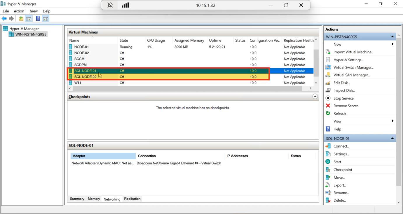This screenshot has height=214, width=403.
Task: Select the SQL-NODE-02 virtual machine row
Action: tap(191, 77)
